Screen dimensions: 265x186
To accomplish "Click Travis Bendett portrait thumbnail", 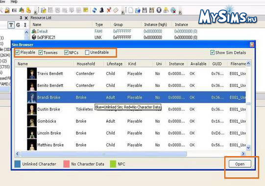I will pos(32,73).
